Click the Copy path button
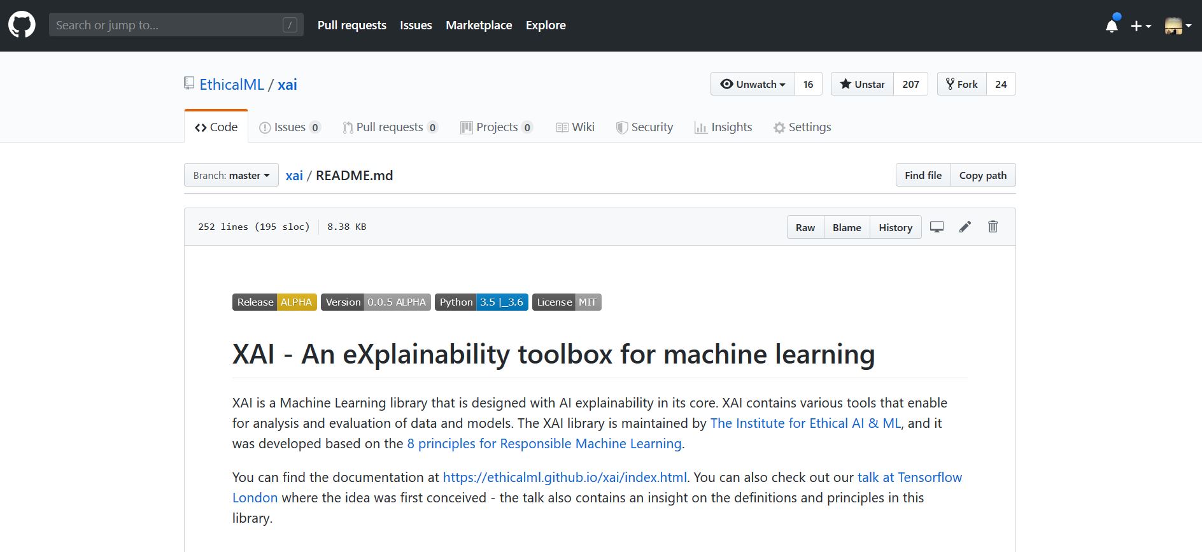Image resolution: width=1202 pixels, height=552 pixels. coord(983,175)
